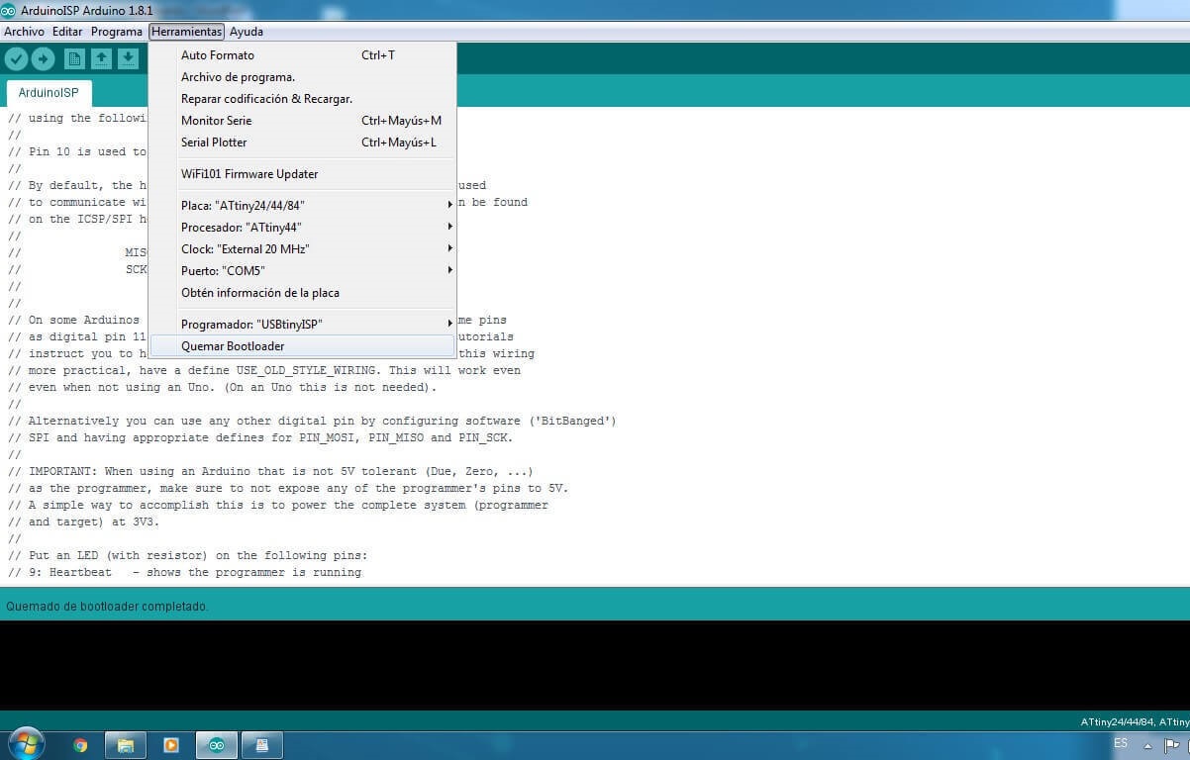Click Quemar Bootloader
This screenshot has height=760, width=1190.
click(x=302, y=346)
